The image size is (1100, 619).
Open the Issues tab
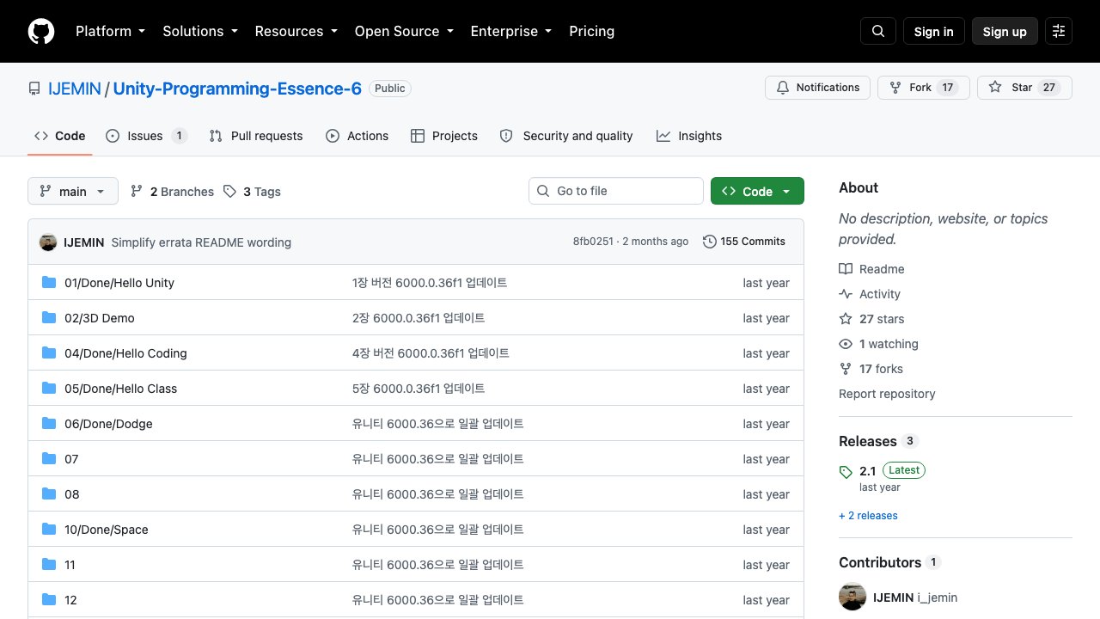coord(145,136)
